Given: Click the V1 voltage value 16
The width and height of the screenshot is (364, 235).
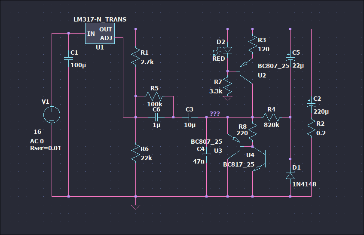Looking at the screenshot, I should 37,132.
